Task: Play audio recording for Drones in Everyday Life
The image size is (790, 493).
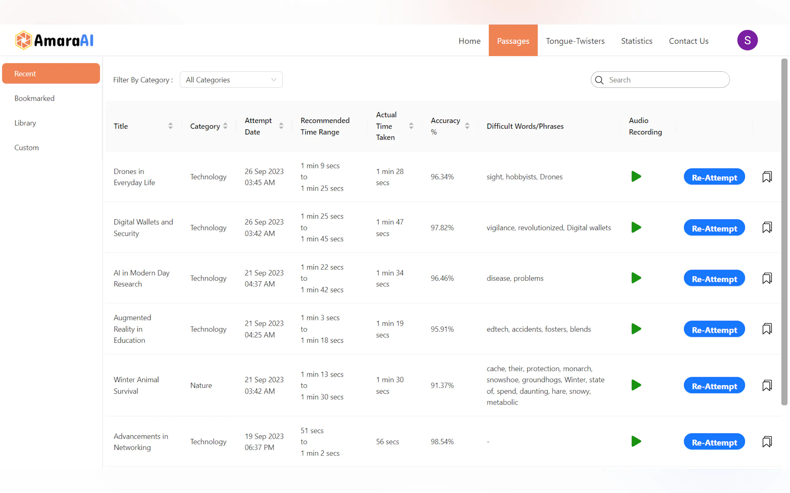Action: click(x=635, y=177)
